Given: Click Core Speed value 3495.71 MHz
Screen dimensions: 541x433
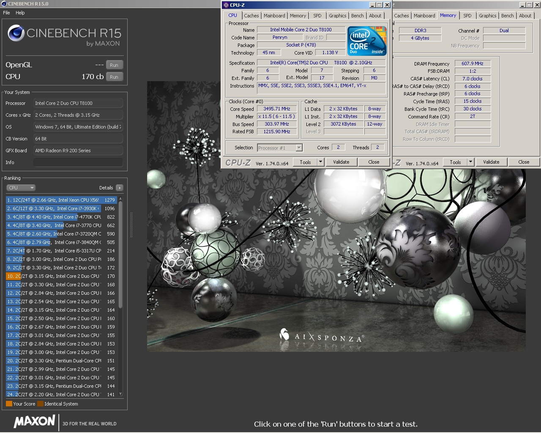Looking at the screenshot, I should [277, 109].
